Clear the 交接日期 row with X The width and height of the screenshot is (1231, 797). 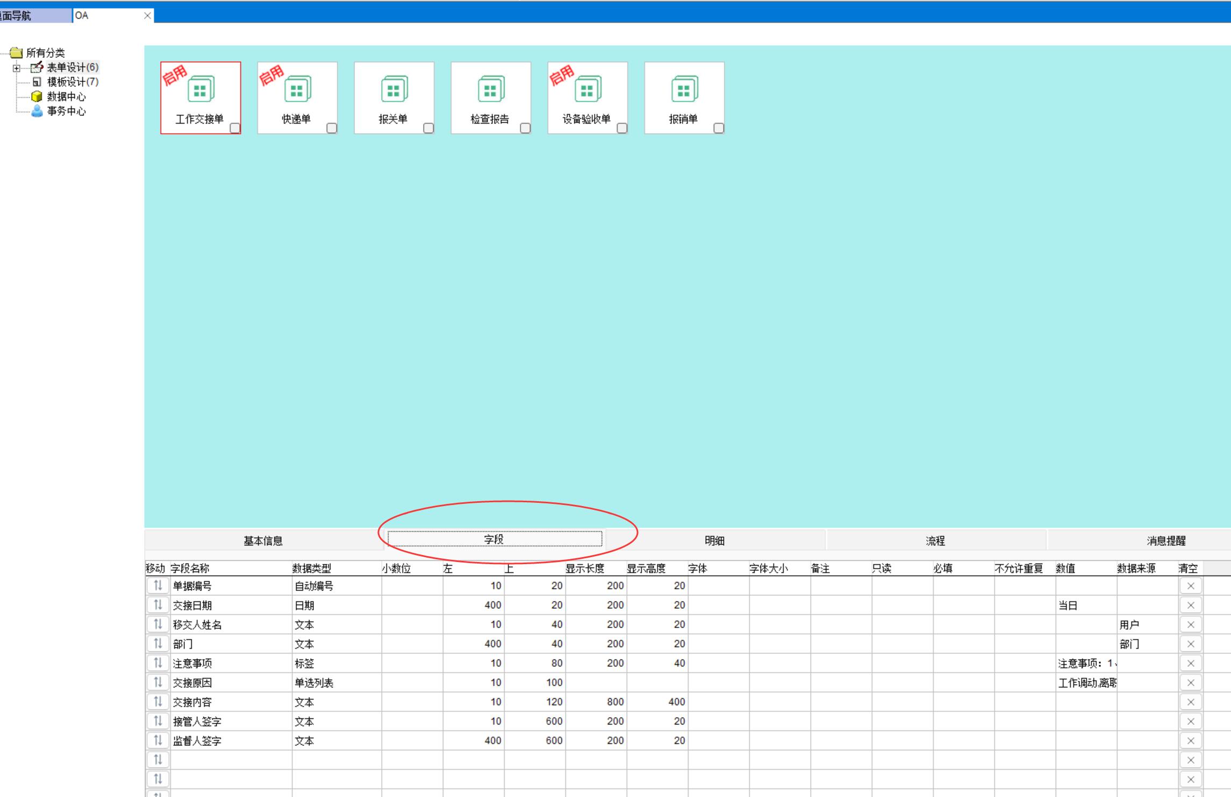pyautogui.click(x=1190, y=606)
